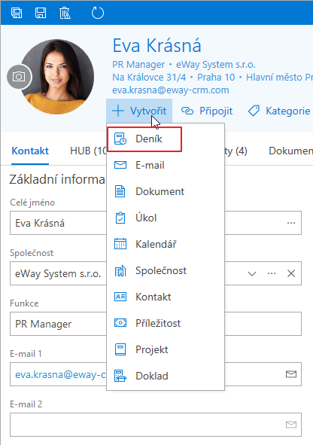The height and width of the screenshot is (445, 313).
Task: Open eva.krasna@eway-crm.com header email link
Action: pyautogui.click(x=171, y=90)
